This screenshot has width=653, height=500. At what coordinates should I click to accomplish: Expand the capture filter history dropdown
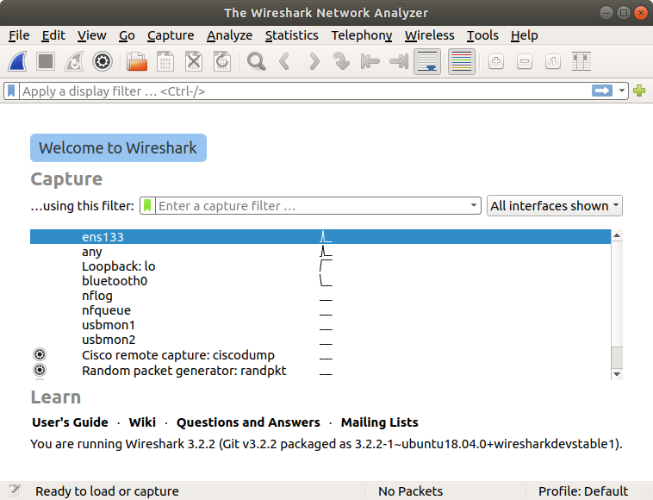[x=474, y=205]
